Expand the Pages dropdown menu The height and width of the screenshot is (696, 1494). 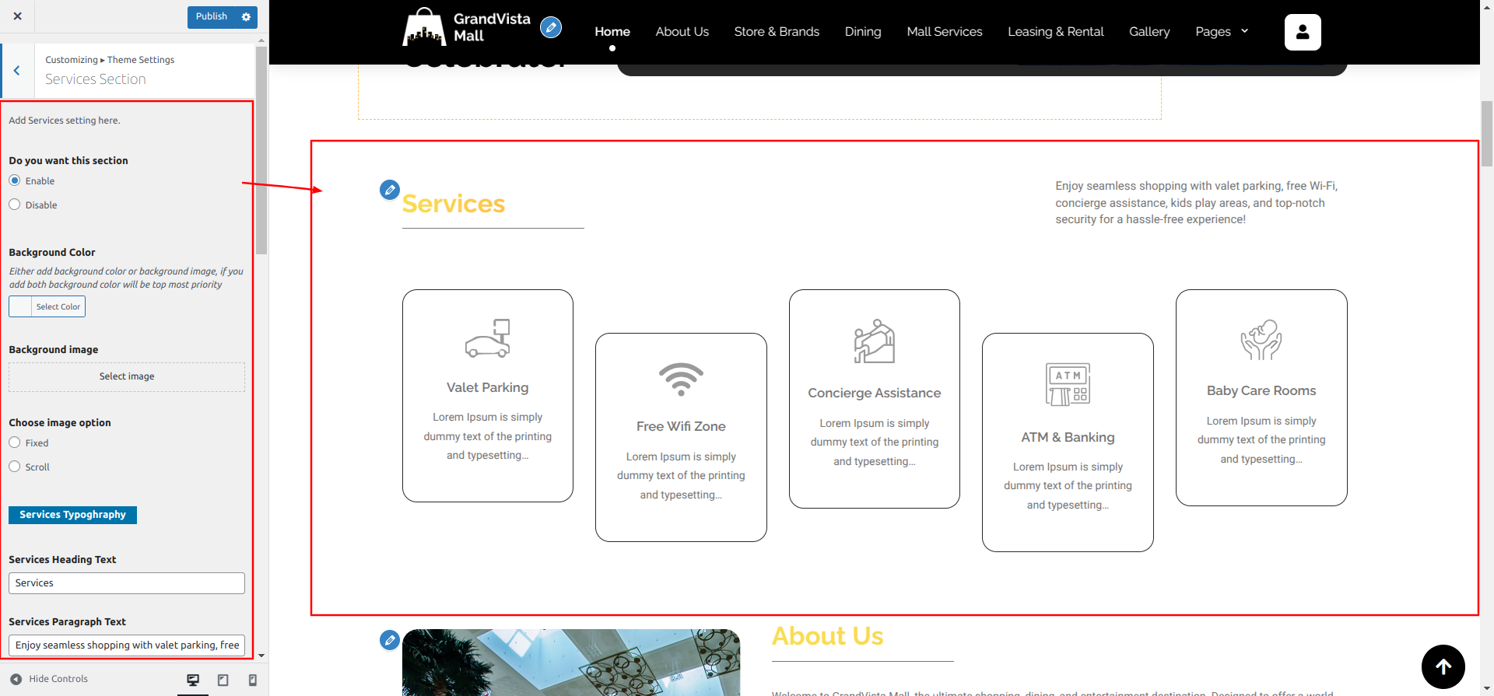tap(1222, 32)
